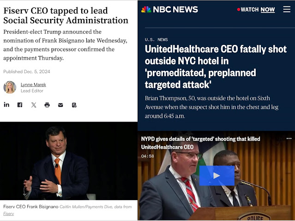Click the Watch Now live link

(256, 9)
